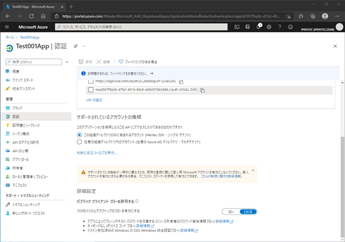Click the feedback info banner arrow

coord(151,73)
